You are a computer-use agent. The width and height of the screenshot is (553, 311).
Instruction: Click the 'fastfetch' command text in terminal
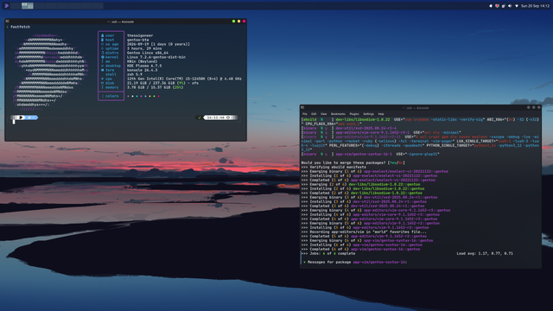click(20, 27)
